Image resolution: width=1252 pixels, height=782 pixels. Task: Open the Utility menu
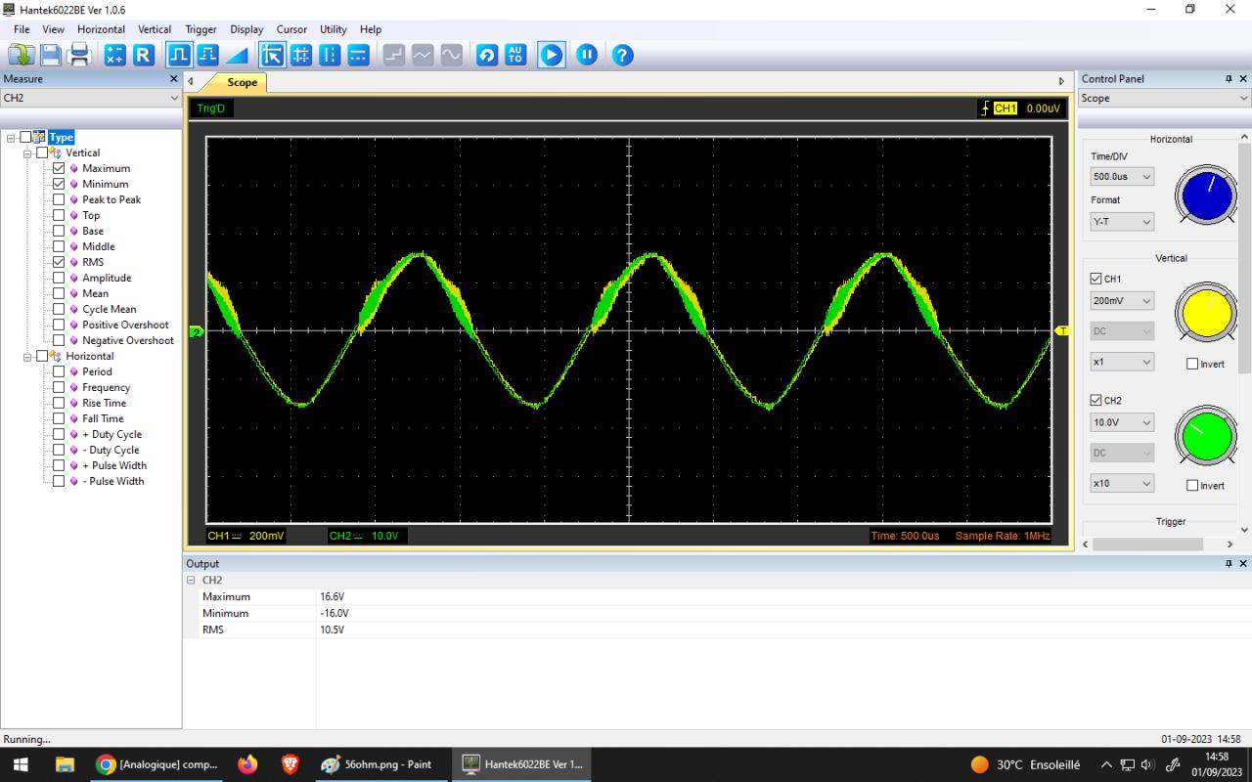coord(334,29)
